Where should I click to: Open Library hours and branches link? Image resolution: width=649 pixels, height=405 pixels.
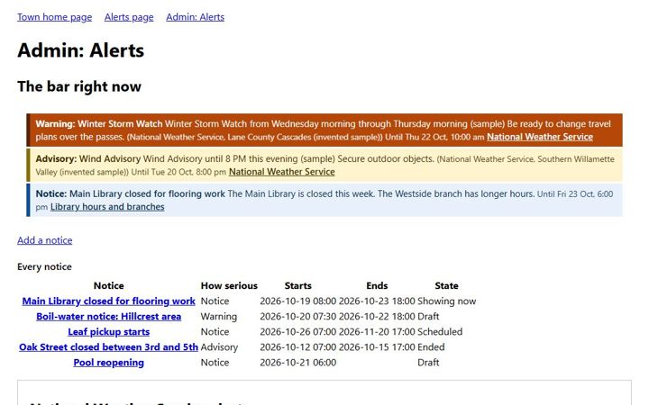[x=107, y=207]
